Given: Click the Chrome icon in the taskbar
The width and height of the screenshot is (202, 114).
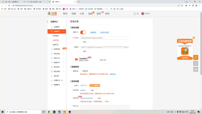Looking at the screenshot, I should pos(49,112).
